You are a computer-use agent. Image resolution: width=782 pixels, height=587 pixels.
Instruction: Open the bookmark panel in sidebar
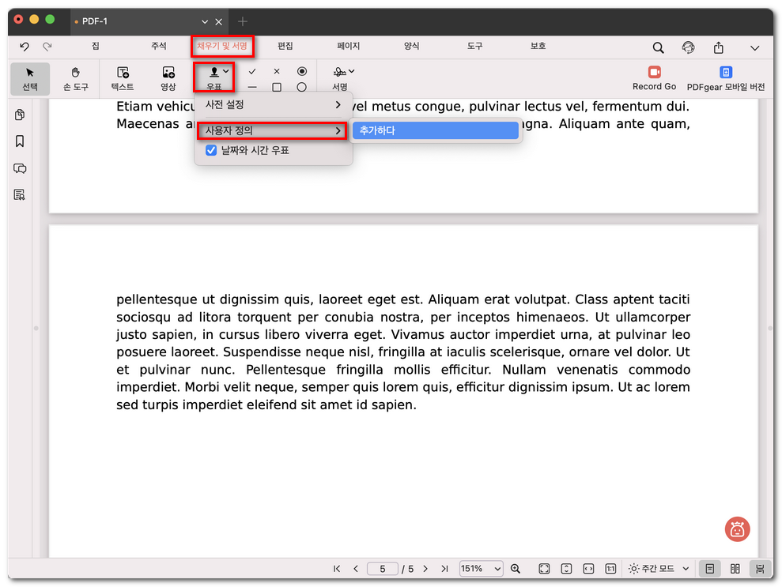(x=20, y=141)
